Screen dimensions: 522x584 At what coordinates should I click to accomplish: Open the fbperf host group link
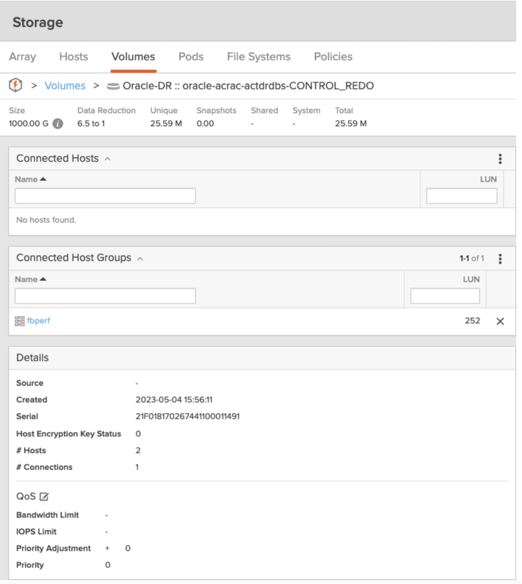38,321
